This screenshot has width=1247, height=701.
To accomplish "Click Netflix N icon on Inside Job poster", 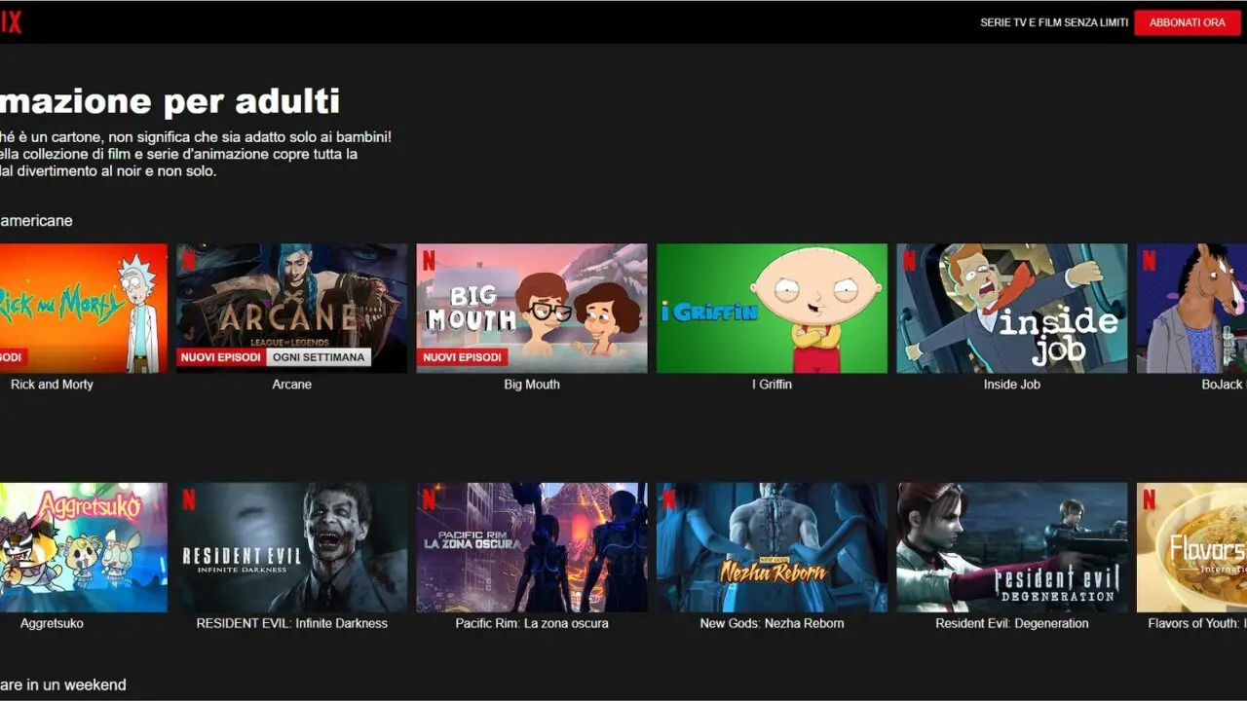I will pyautogui.click(x=909, y=261).
